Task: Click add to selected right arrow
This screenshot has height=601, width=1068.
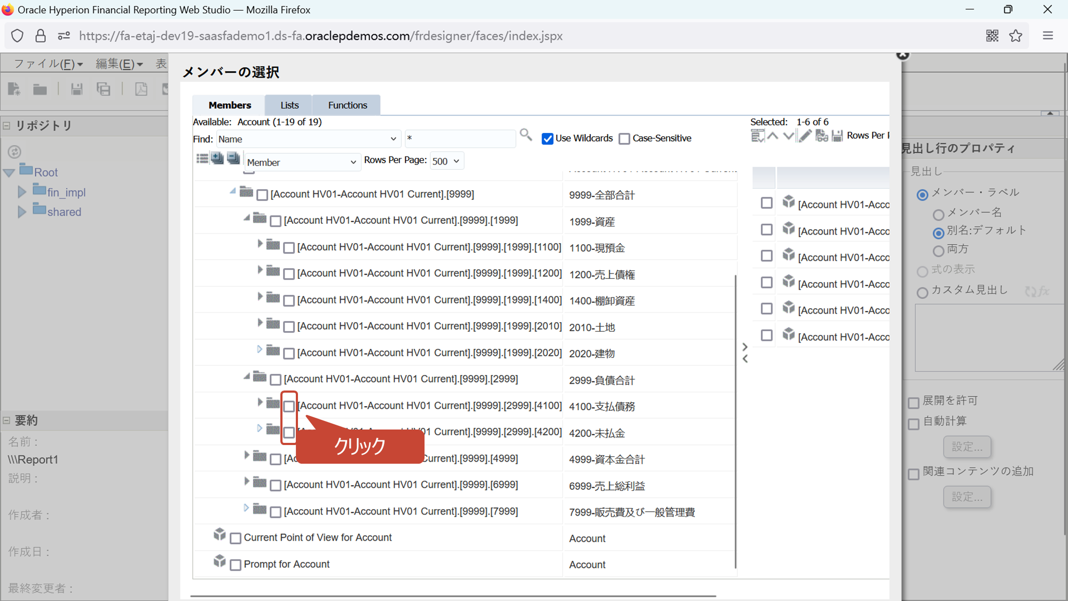Action: click(x=745, y=347)
